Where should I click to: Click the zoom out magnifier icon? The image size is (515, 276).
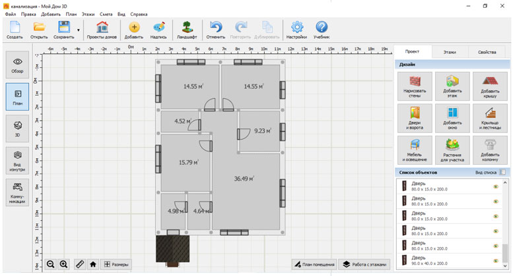coord(50,264)
